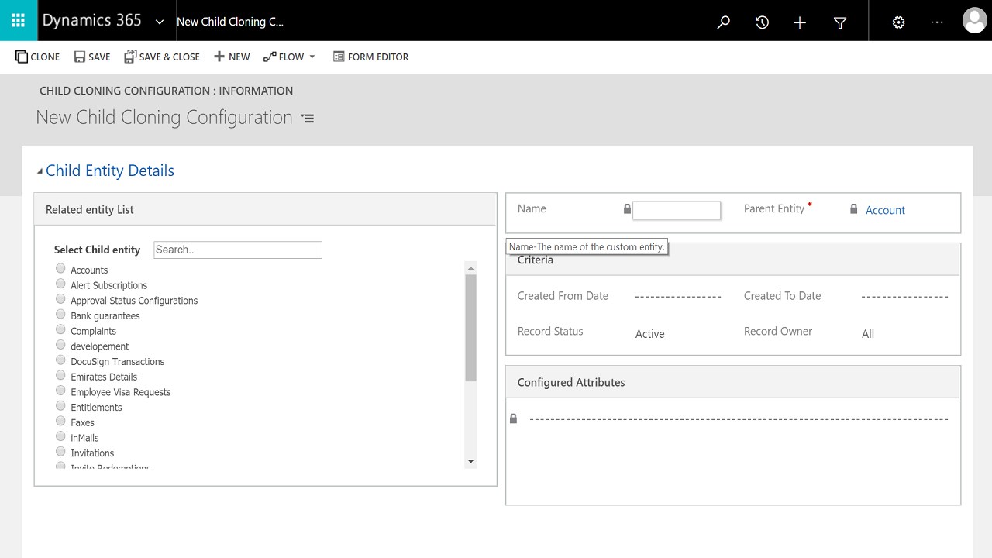
Task: Open the record title list menu icon
Action: (308, 119)
